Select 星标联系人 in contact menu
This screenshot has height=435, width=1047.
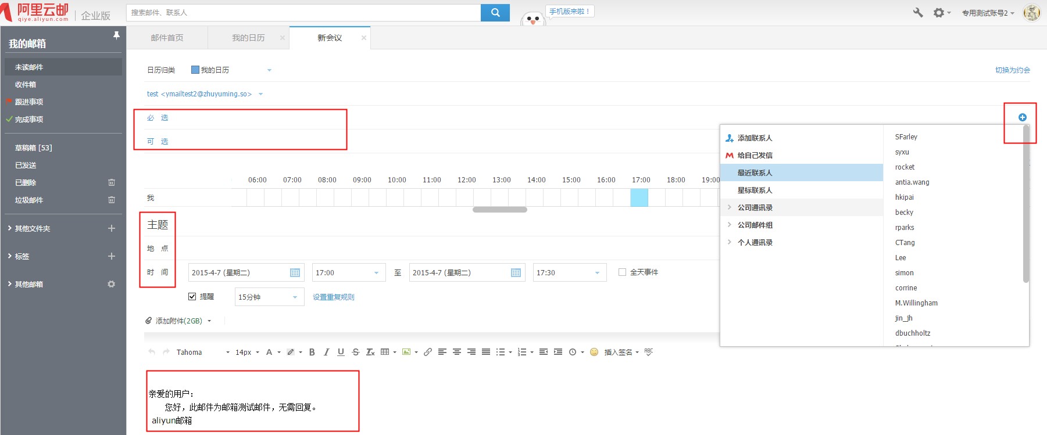click(x=755, y=190)
